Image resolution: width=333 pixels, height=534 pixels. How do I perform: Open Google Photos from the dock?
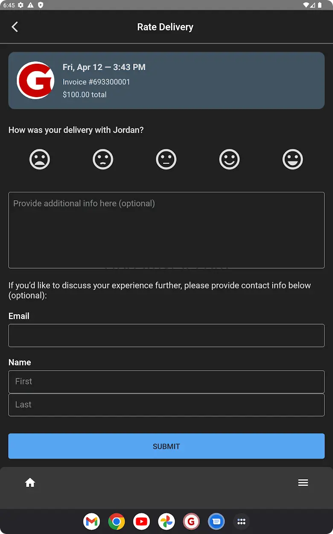166,522
